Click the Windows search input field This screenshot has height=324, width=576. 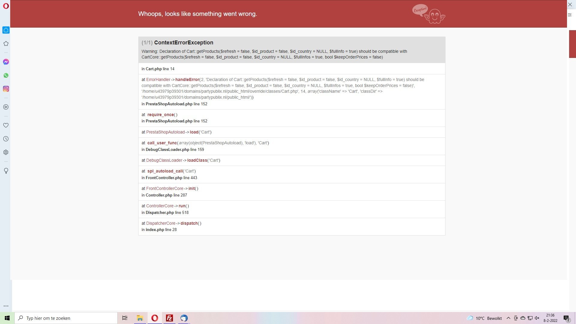pyautogui.click(x=66, y=318)
